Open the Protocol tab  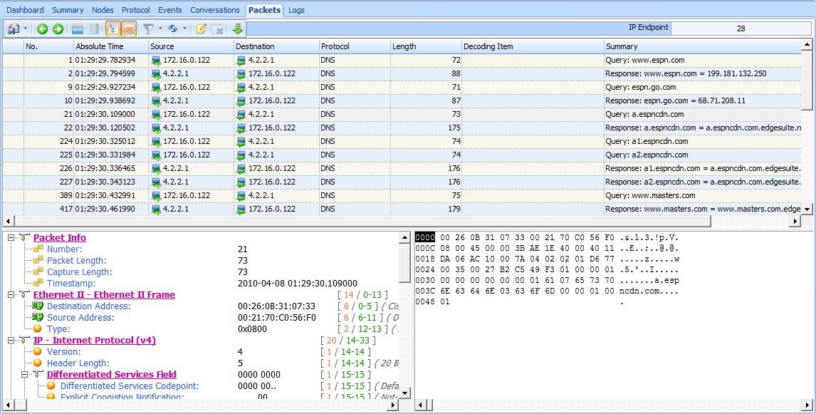[136, 10]
